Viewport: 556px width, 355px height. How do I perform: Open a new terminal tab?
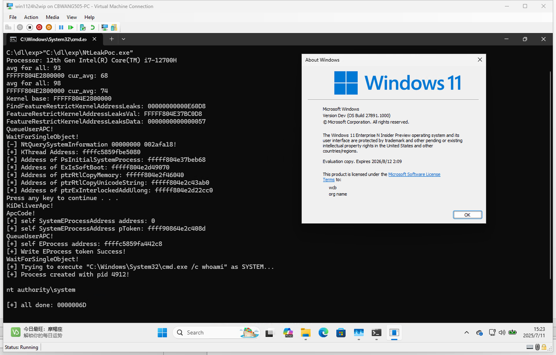pyautogui.click(x=112, y=39)
